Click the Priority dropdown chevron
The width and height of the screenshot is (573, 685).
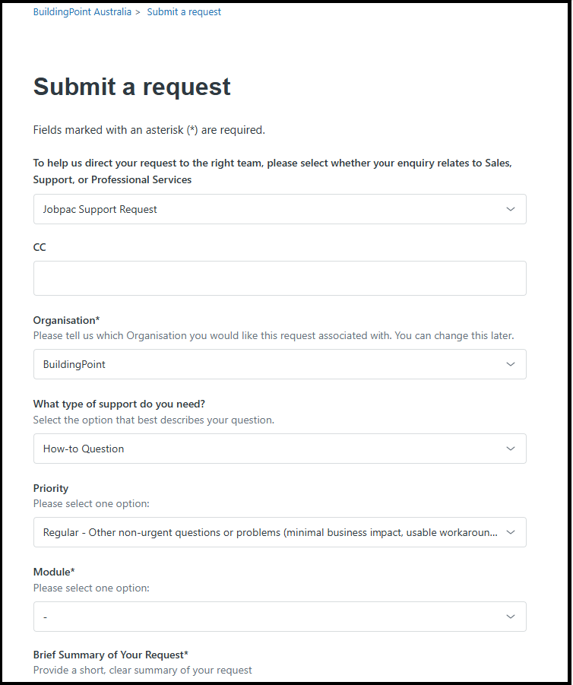(x=511, y=532)
